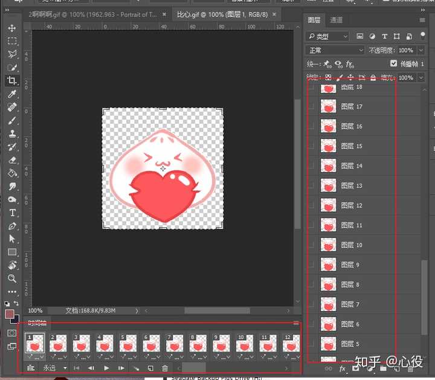
Task: Toggle the 传播帧 1 checkbox
Action: (x=394, y=63)
